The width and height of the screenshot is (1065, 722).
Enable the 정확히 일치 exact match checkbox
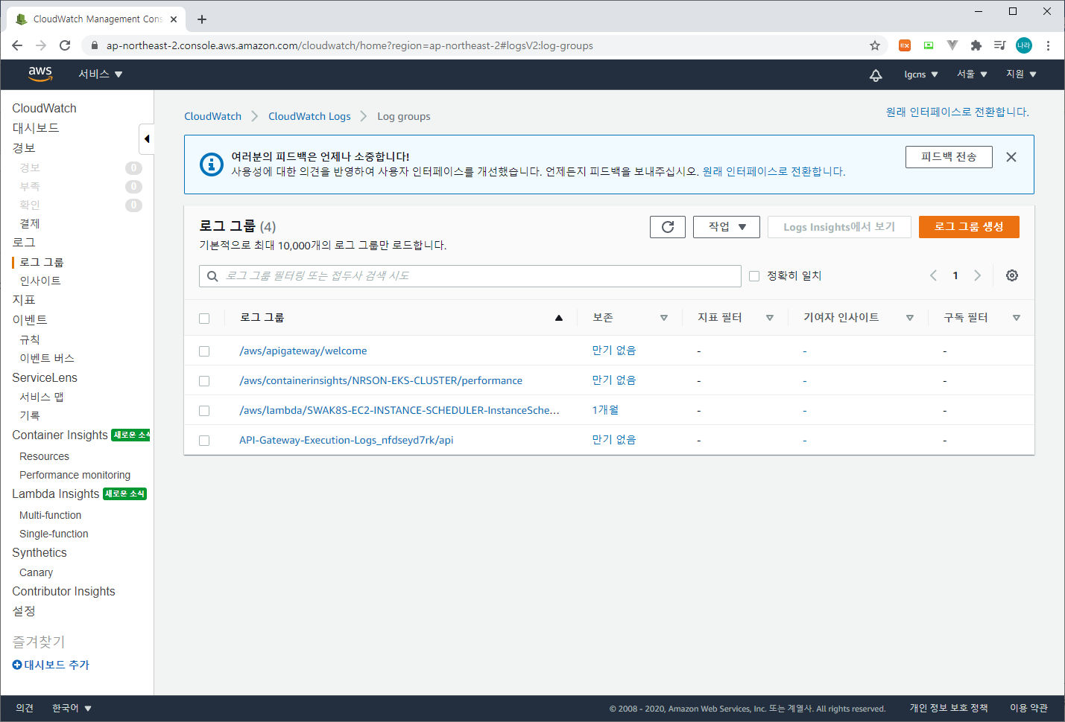(754, 276)
